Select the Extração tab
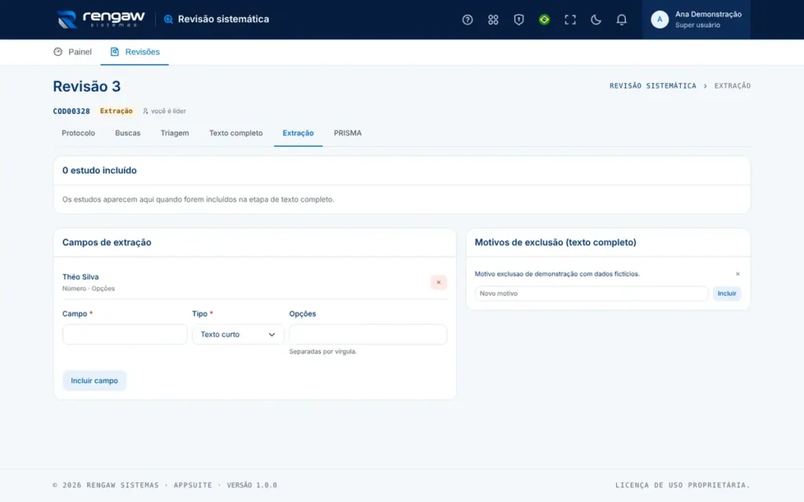This screenshot has width=804, height=502. pos(298,133)
